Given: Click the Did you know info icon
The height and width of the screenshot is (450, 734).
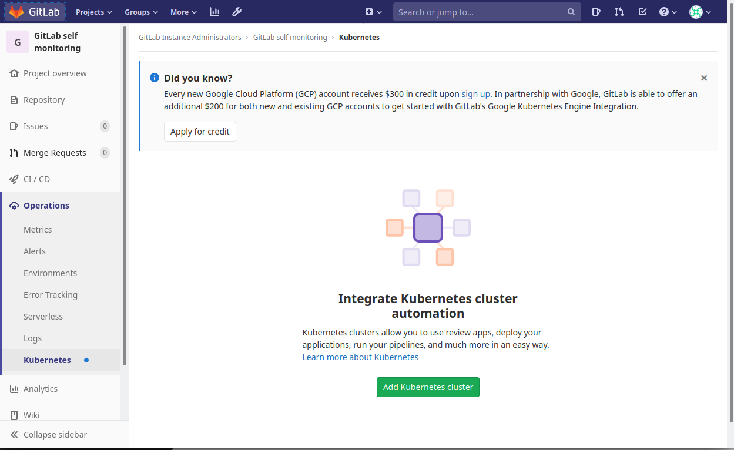Looking at the screenshot, I should [155, 78].
